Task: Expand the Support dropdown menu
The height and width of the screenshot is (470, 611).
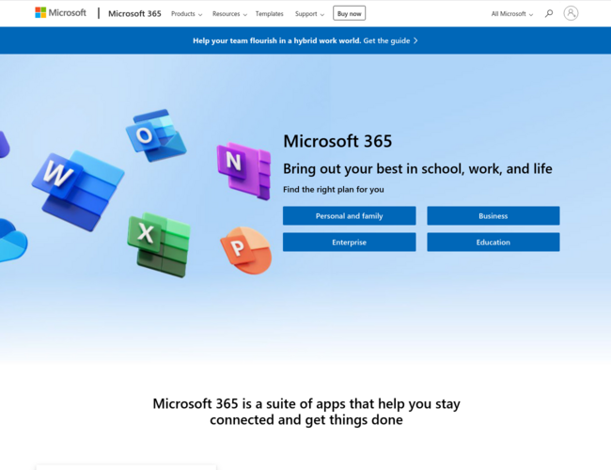Action: point(309,14)
